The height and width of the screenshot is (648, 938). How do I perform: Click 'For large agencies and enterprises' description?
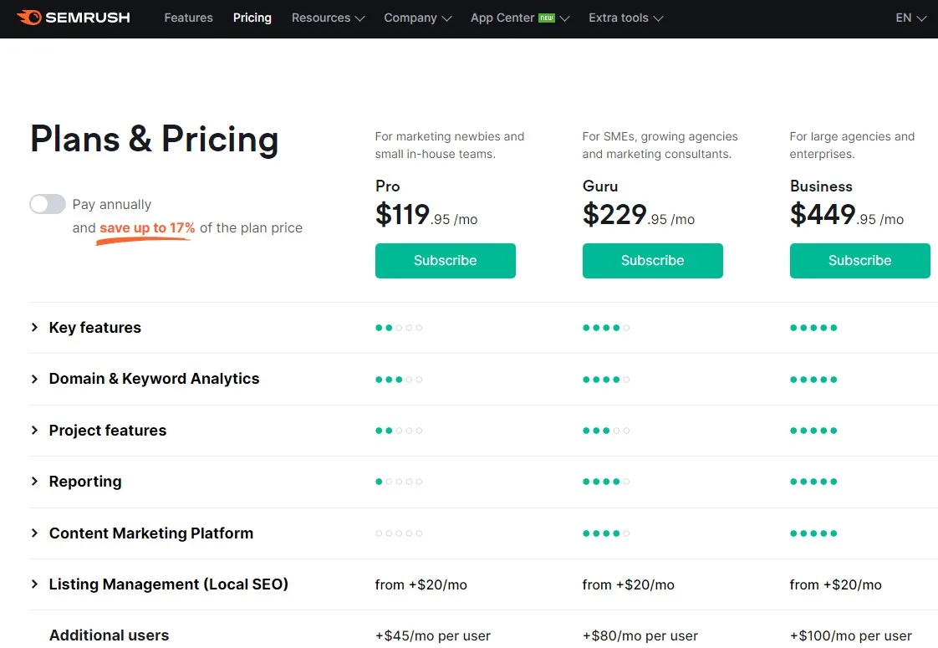[x=853, y=145]
